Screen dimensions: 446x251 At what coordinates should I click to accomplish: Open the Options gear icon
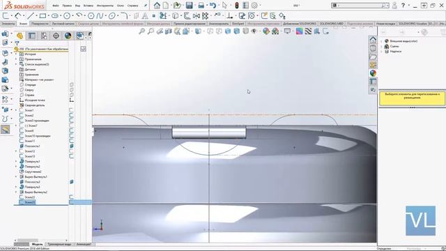click(254, 5)
